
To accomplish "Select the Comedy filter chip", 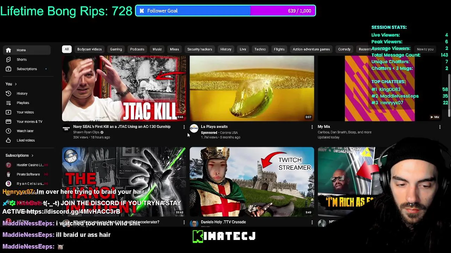I will pyautogui.click(x=344, y=49).
